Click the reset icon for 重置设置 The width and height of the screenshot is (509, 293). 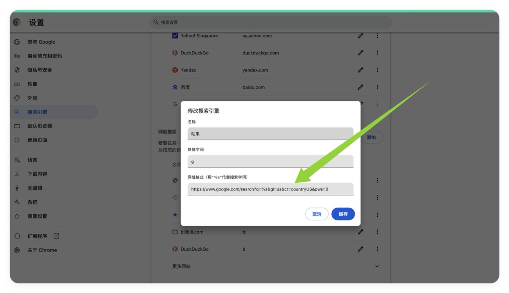17,216
